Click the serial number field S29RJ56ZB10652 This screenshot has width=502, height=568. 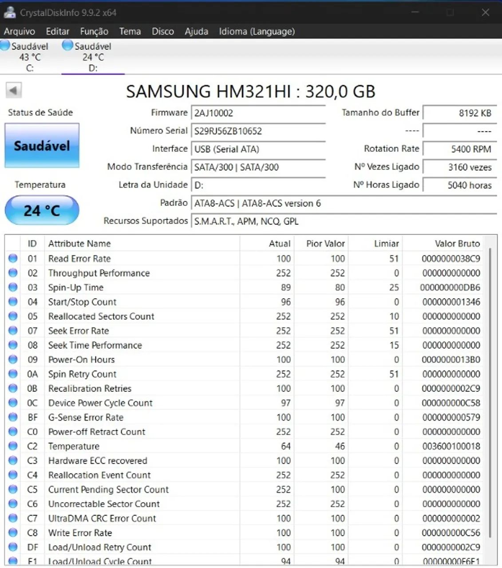[258, 131]
